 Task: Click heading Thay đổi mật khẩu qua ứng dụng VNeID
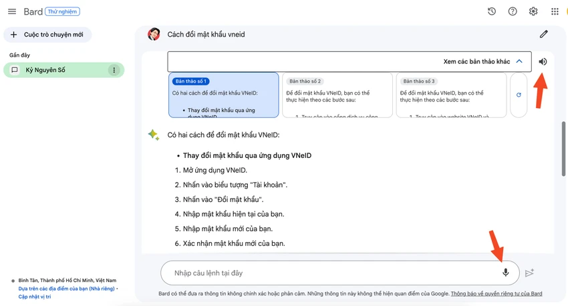click(x=247, y=156)
